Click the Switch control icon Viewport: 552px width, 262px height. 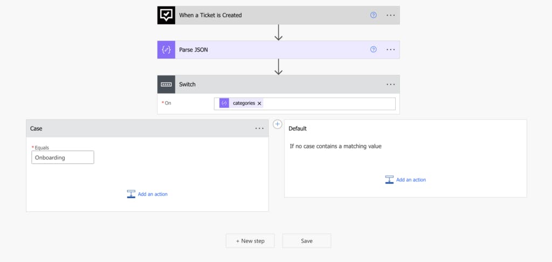(x=167, y=84)
